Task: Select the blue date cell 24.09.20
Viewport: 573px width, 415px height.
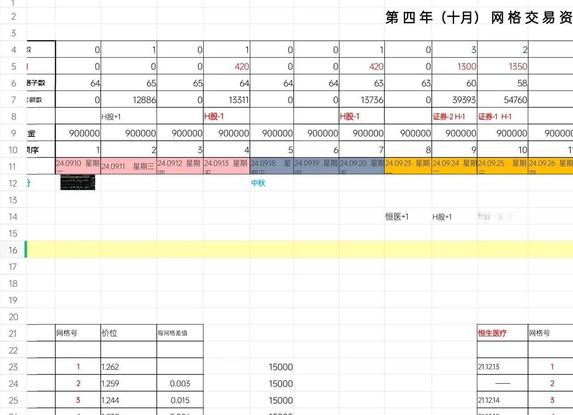Action: pos(362,166)
